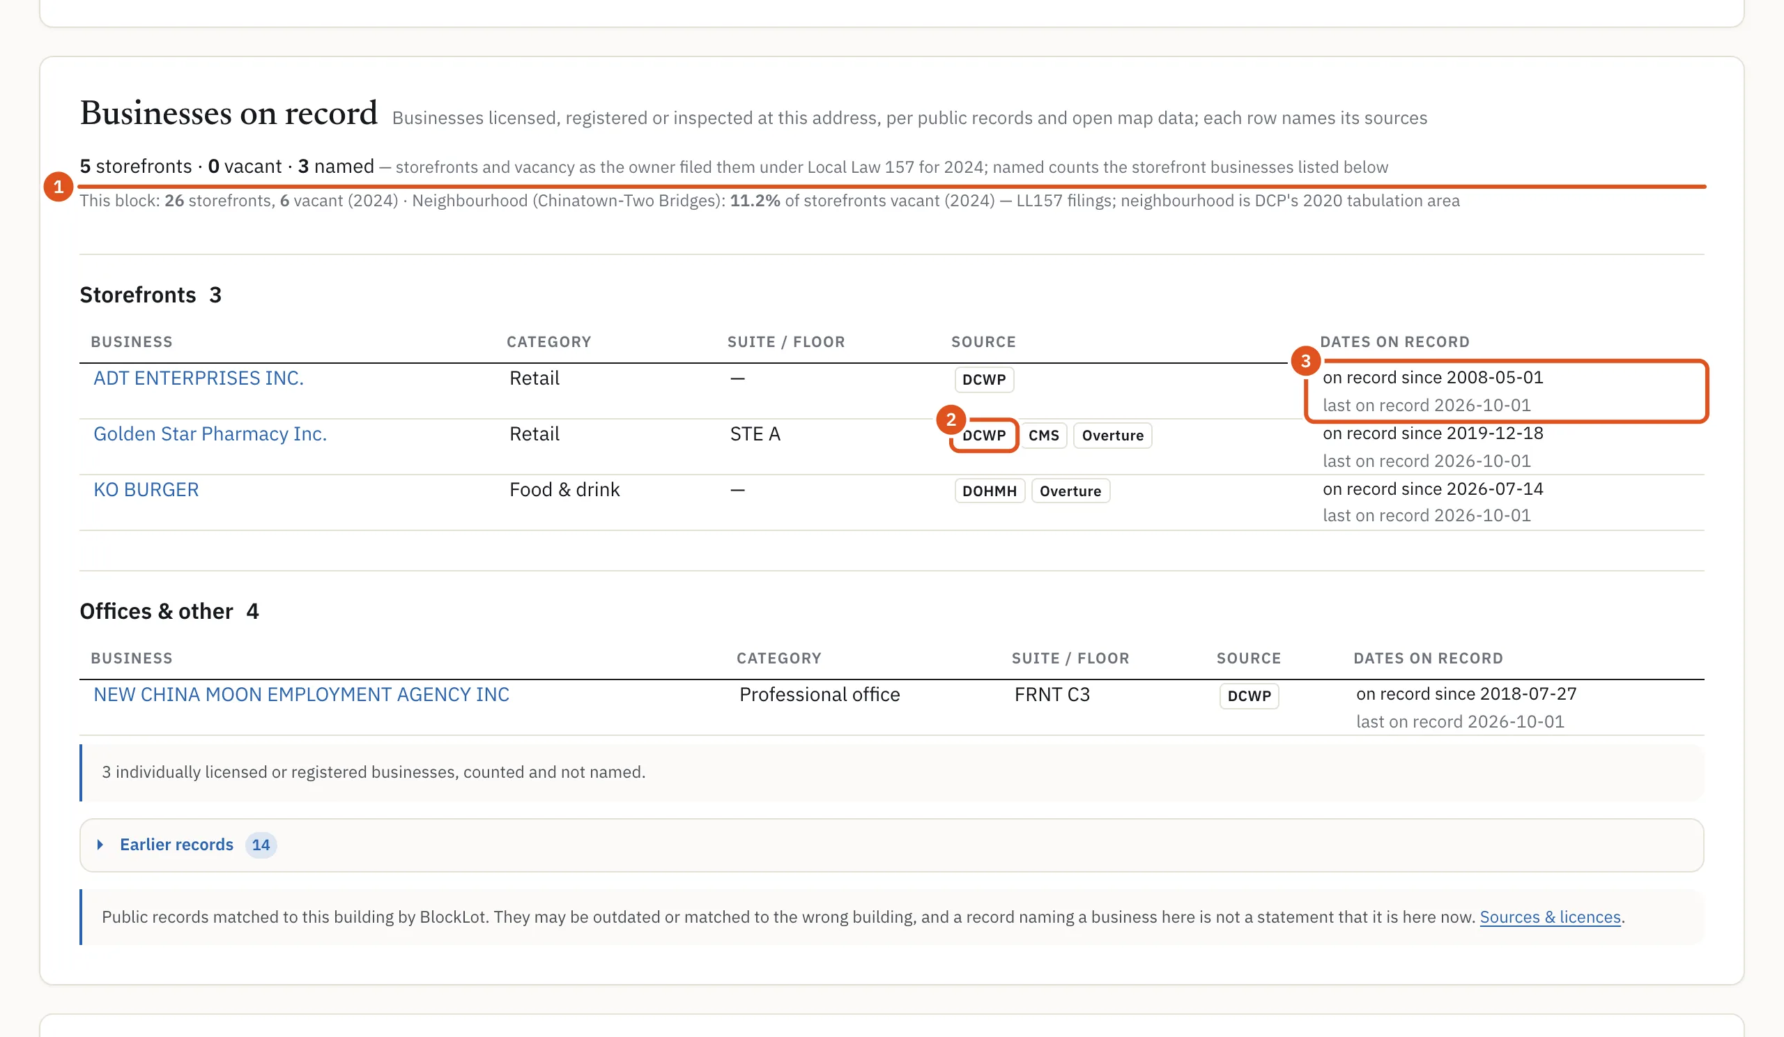This screenshot has width=1784, height=1037.
Task: Click the Overture tag in KO BURGER row
Action: [x=1070, y=491]
